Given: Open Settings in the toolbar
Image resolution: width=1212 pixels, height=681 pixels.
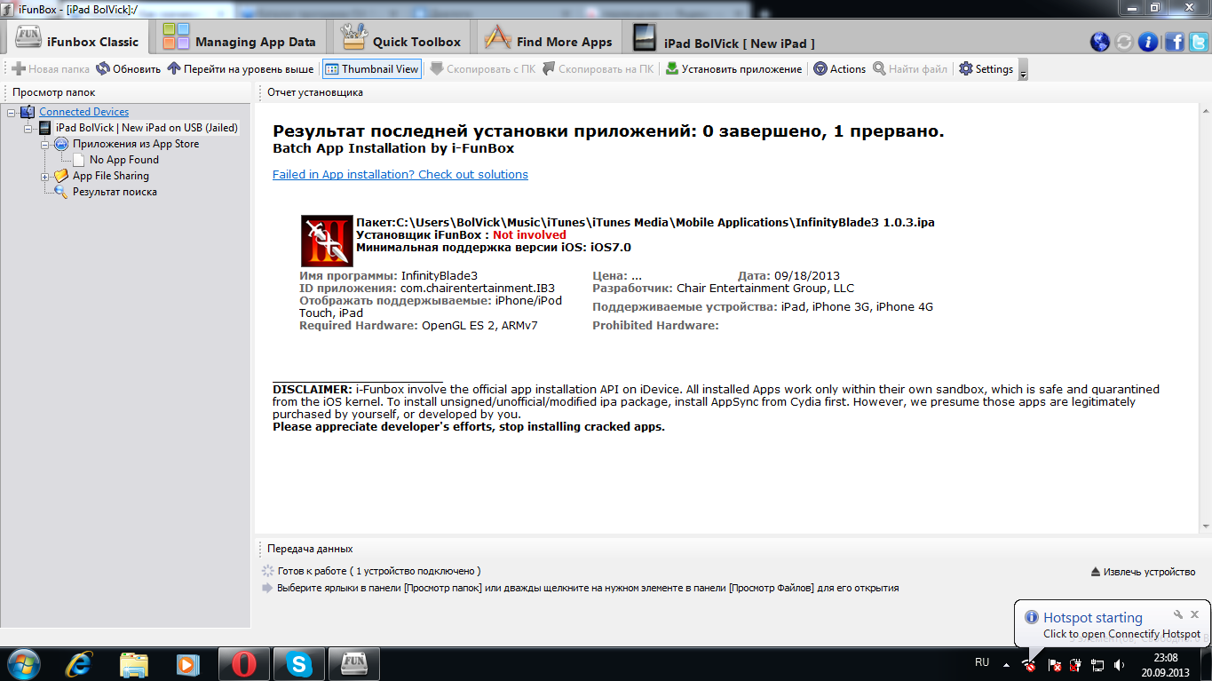Looking at the screenshot, I should (x=986, y=69).
